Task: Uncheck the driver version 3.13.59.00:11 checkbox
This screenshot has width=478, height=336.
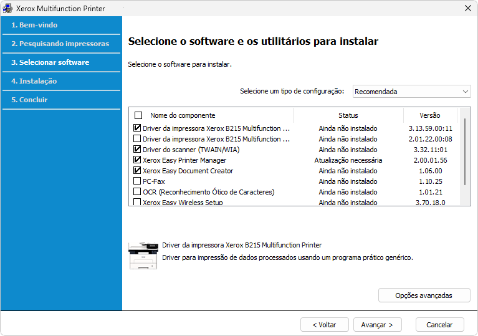Action: tap(137, 128)
